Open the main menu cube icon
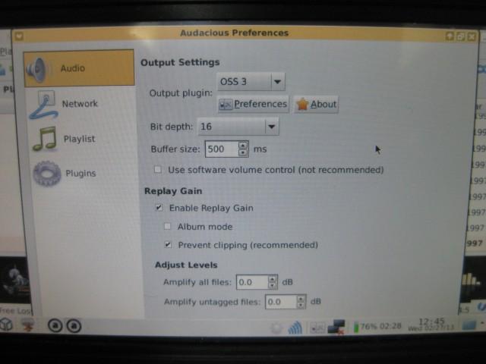Image resolution: width=486 pixels, height=364 pixels. click(x=7, y=325)
